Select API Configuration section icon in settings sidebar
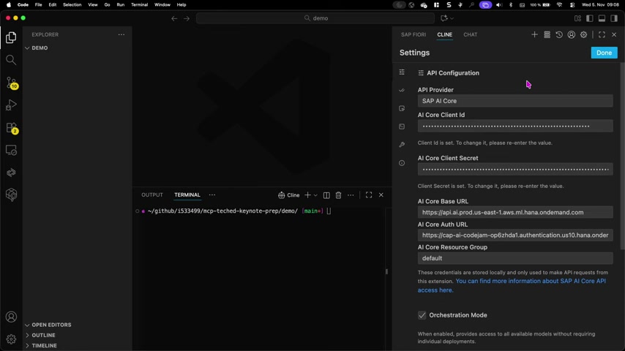 (x=402, y=72)
